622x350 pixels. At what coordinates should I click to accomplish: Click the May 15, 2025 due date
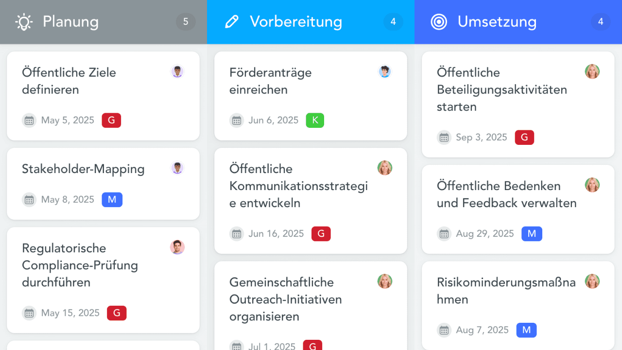pos(70,313)
